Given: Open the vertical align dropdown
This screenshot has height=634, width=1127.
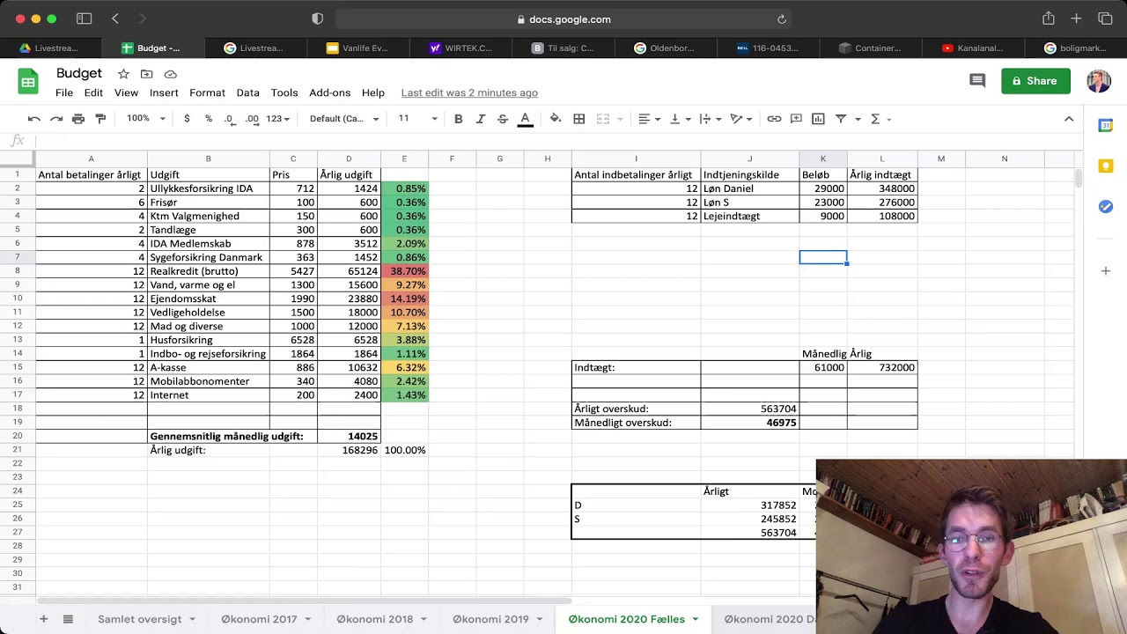Looking at the screenshot, I should pyautogui.click(x=680, y=119).
